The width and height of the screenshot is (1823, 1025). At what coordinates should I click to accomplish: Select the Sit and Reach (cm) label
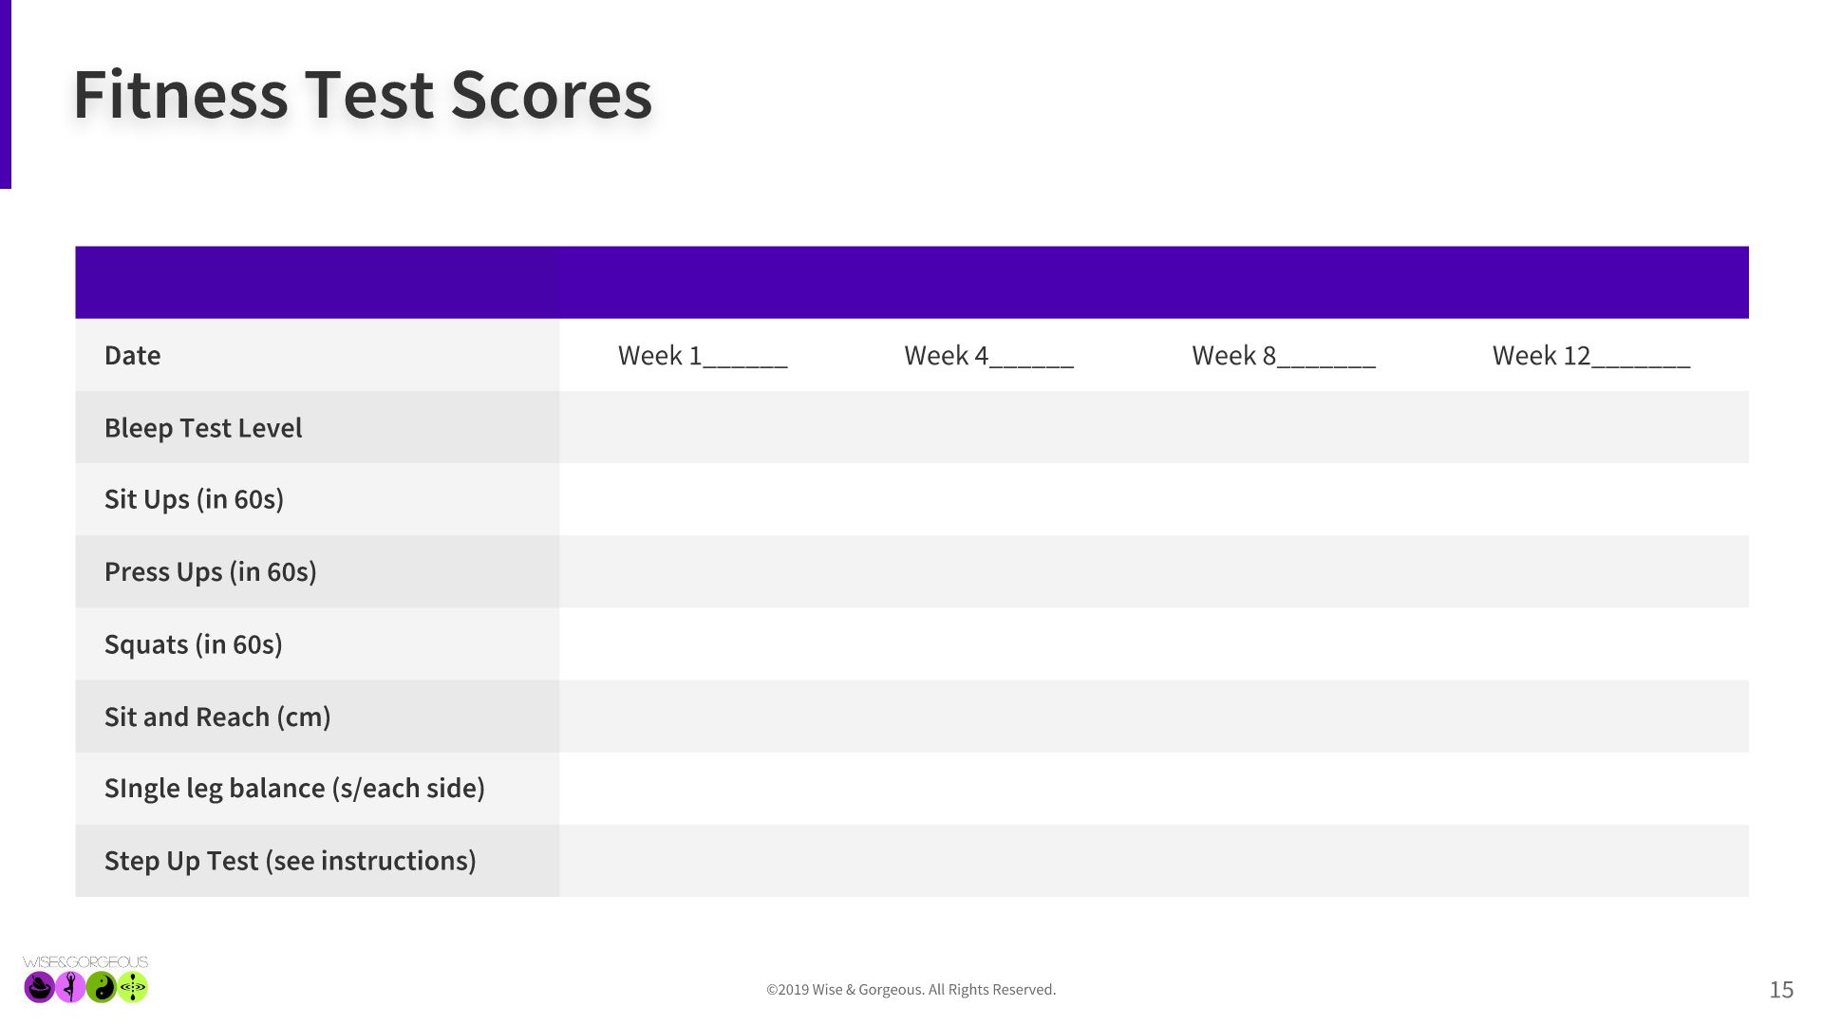point(217,717)
